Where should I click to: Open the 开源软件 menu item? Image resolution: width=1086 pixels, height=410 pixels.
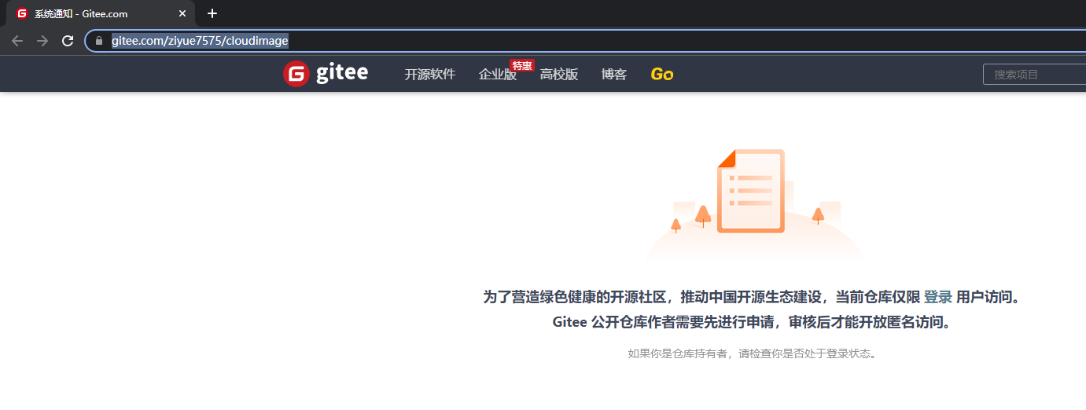[430, 75]
